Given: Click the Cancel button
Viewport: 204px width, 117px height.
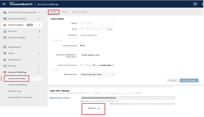Looking at the screenshot, I should (172, 80).
